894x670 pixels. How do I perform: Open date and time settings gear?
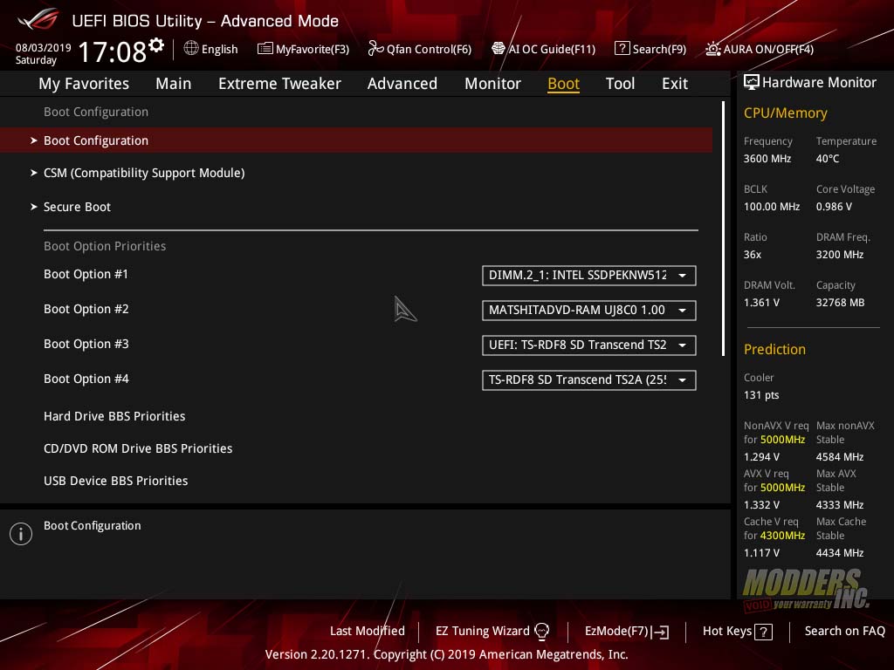(156, 44)
